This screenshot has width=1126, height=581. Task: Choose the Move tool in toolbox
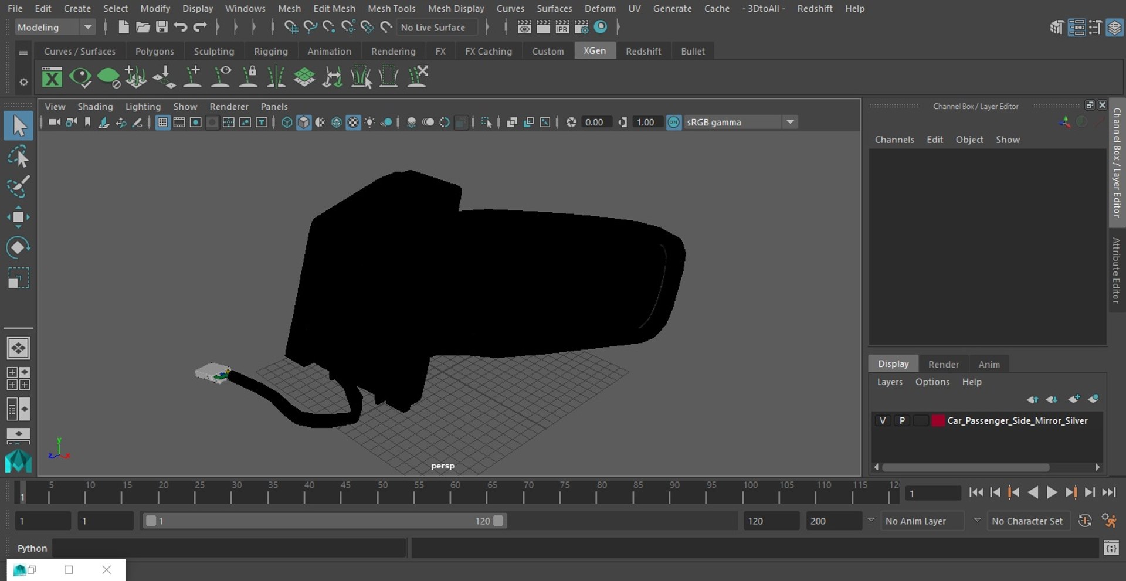point(18,217)
